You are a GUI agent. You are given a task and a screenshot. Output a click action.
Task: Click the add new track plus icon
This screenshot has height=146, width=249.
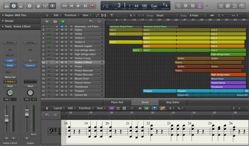tap(47, 21)
